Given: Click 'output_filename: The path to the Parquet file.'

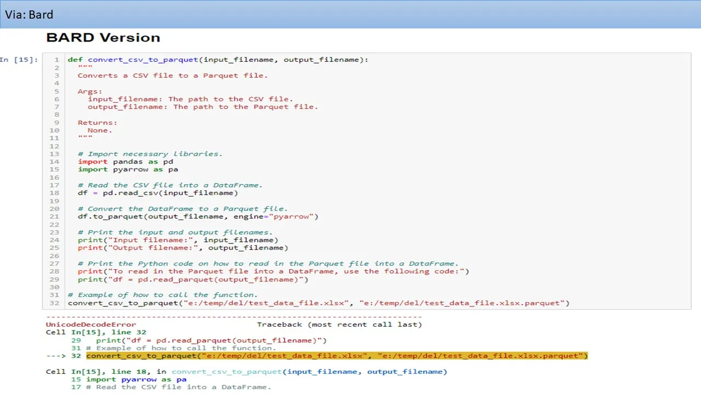Looking at the screenshot, I should (203, 107).
